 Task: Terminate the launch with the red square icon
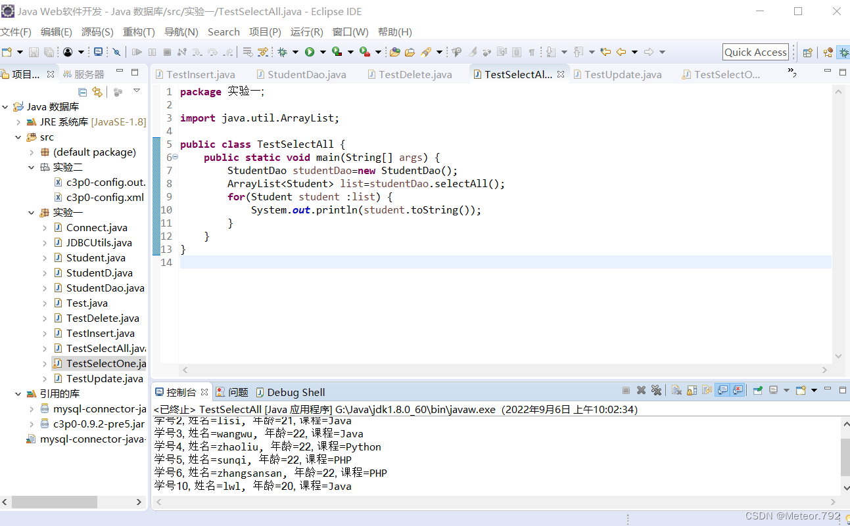[x=626, y=390]
